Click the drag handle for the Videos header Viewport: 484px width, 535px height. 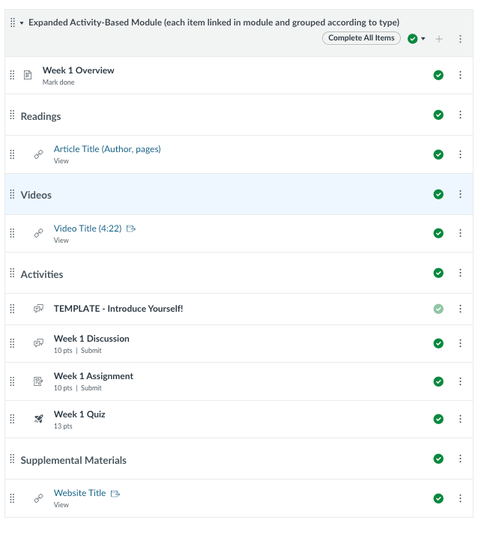[x=12, y=194]
